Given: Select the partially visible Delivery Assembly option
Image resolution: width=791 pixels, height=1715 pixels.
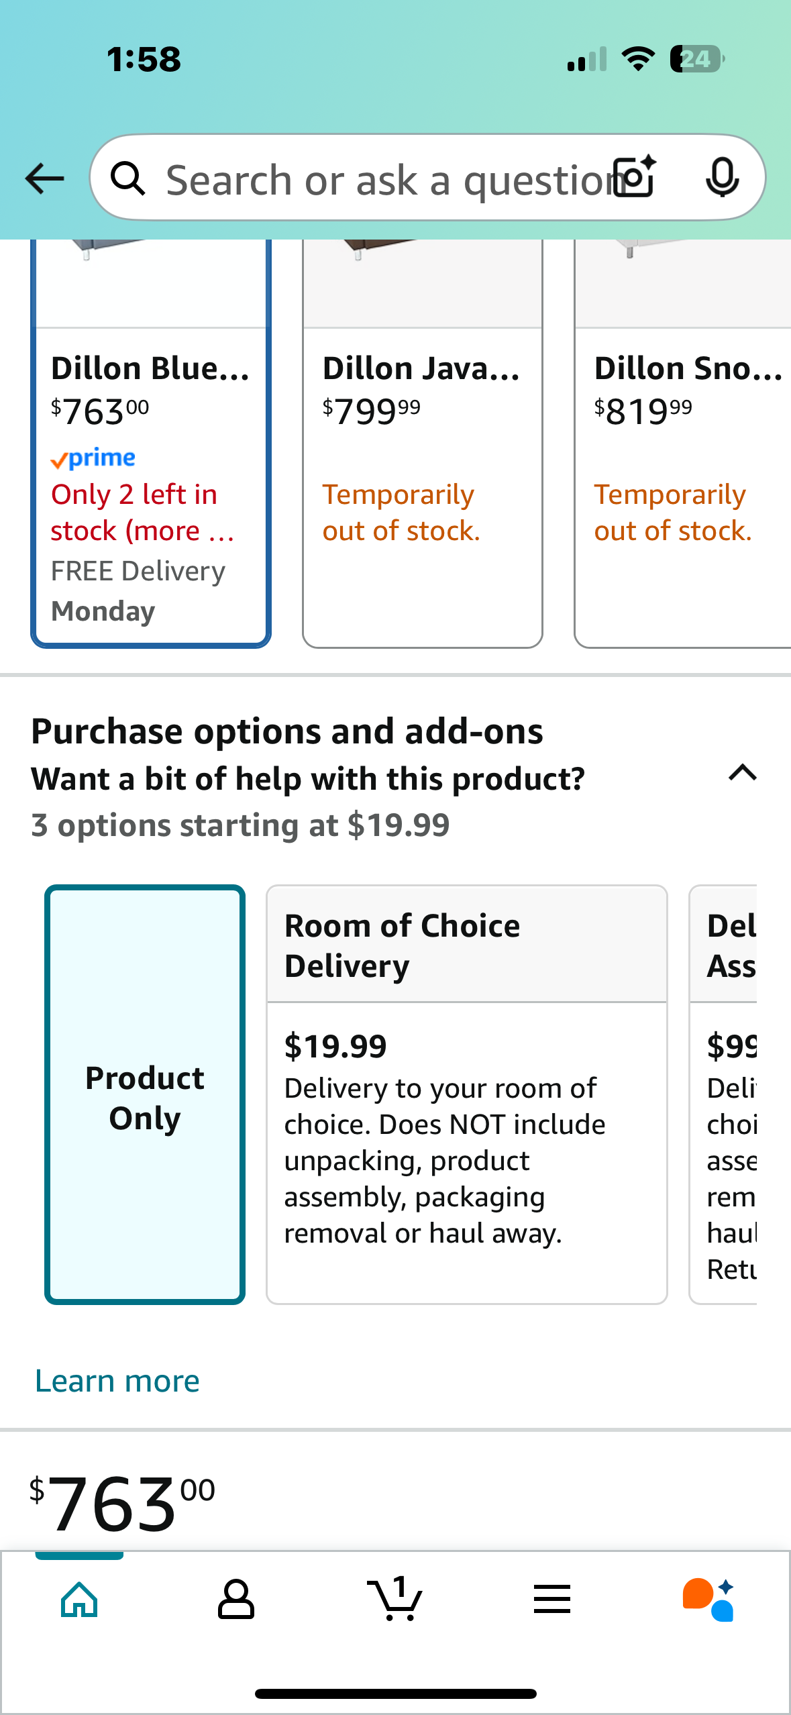Looking at the screenshot, I should 723,1094.
